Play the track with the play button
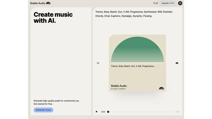212x119 pixels. click(97, 112)
